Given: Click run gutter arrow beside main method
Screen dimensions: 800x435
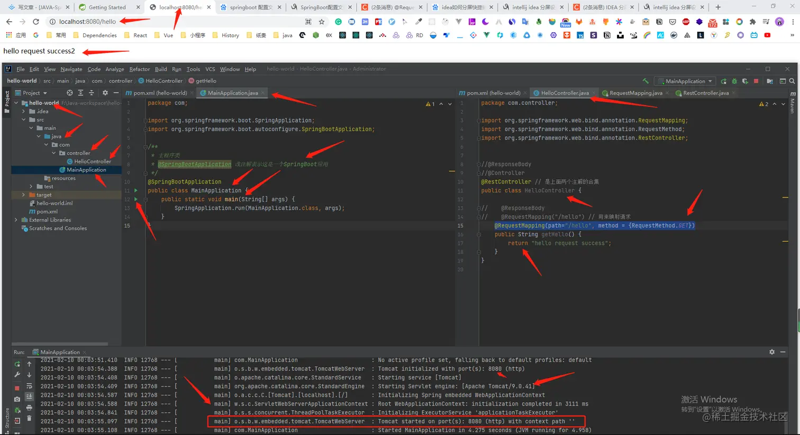Looking at the screenshot, I should point(135,199).
